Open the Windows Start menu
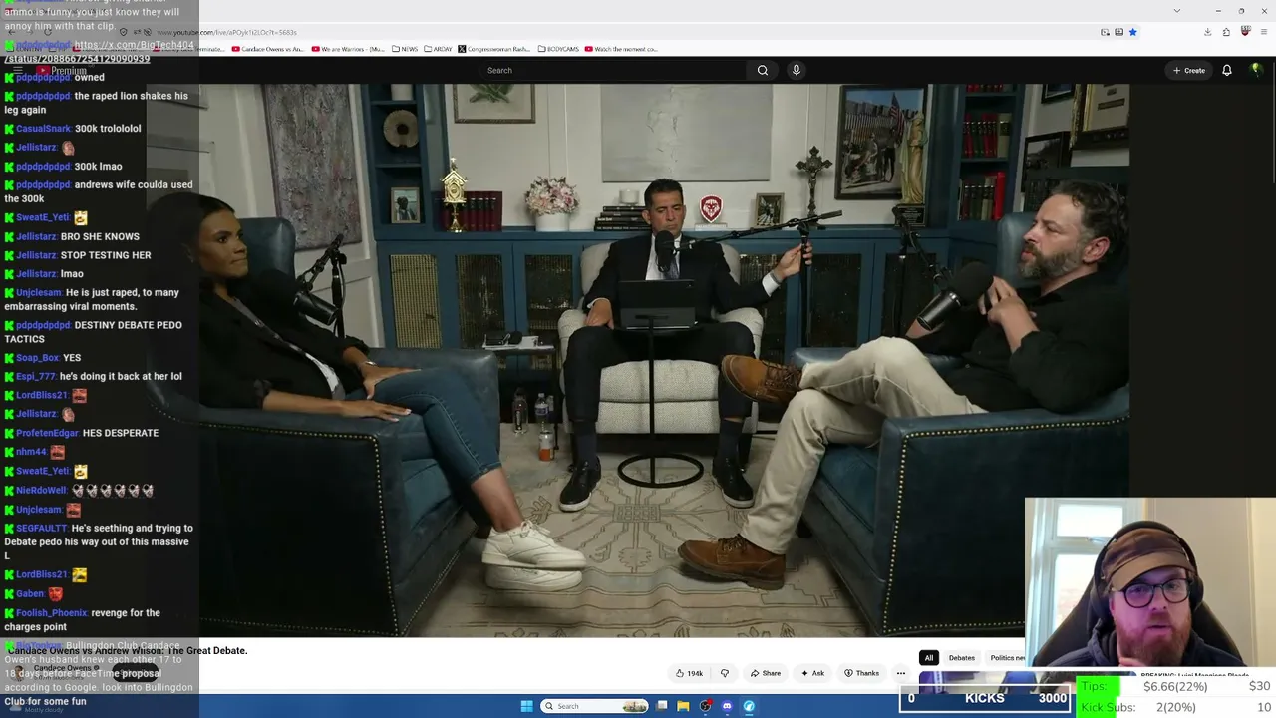The image size is (1276, 718). point(527,706)
